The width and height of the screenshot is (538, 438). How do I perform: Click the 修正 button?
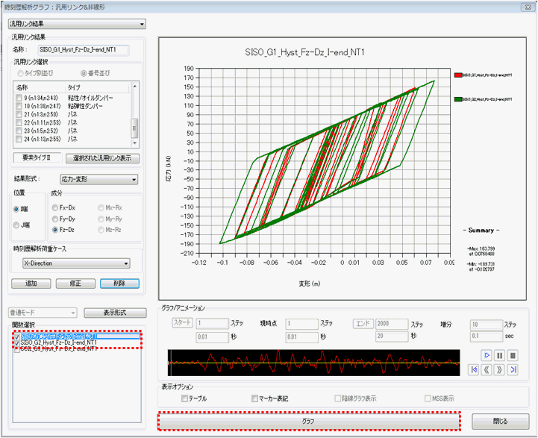(75, 284)
